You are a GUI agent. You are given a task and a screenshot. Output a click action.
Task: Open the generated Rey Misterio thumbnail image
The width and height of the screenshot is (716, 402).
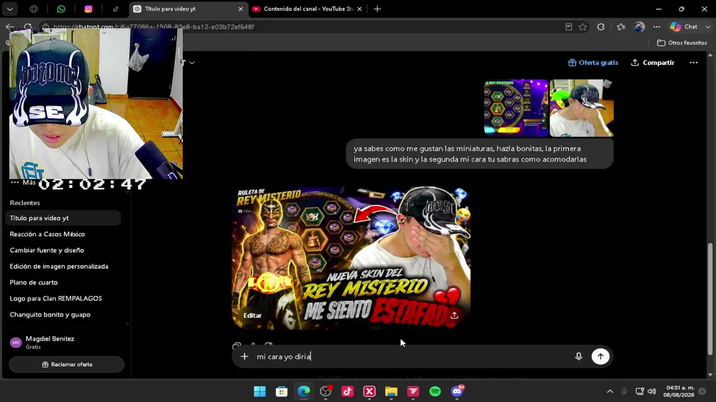coord(351,258)
